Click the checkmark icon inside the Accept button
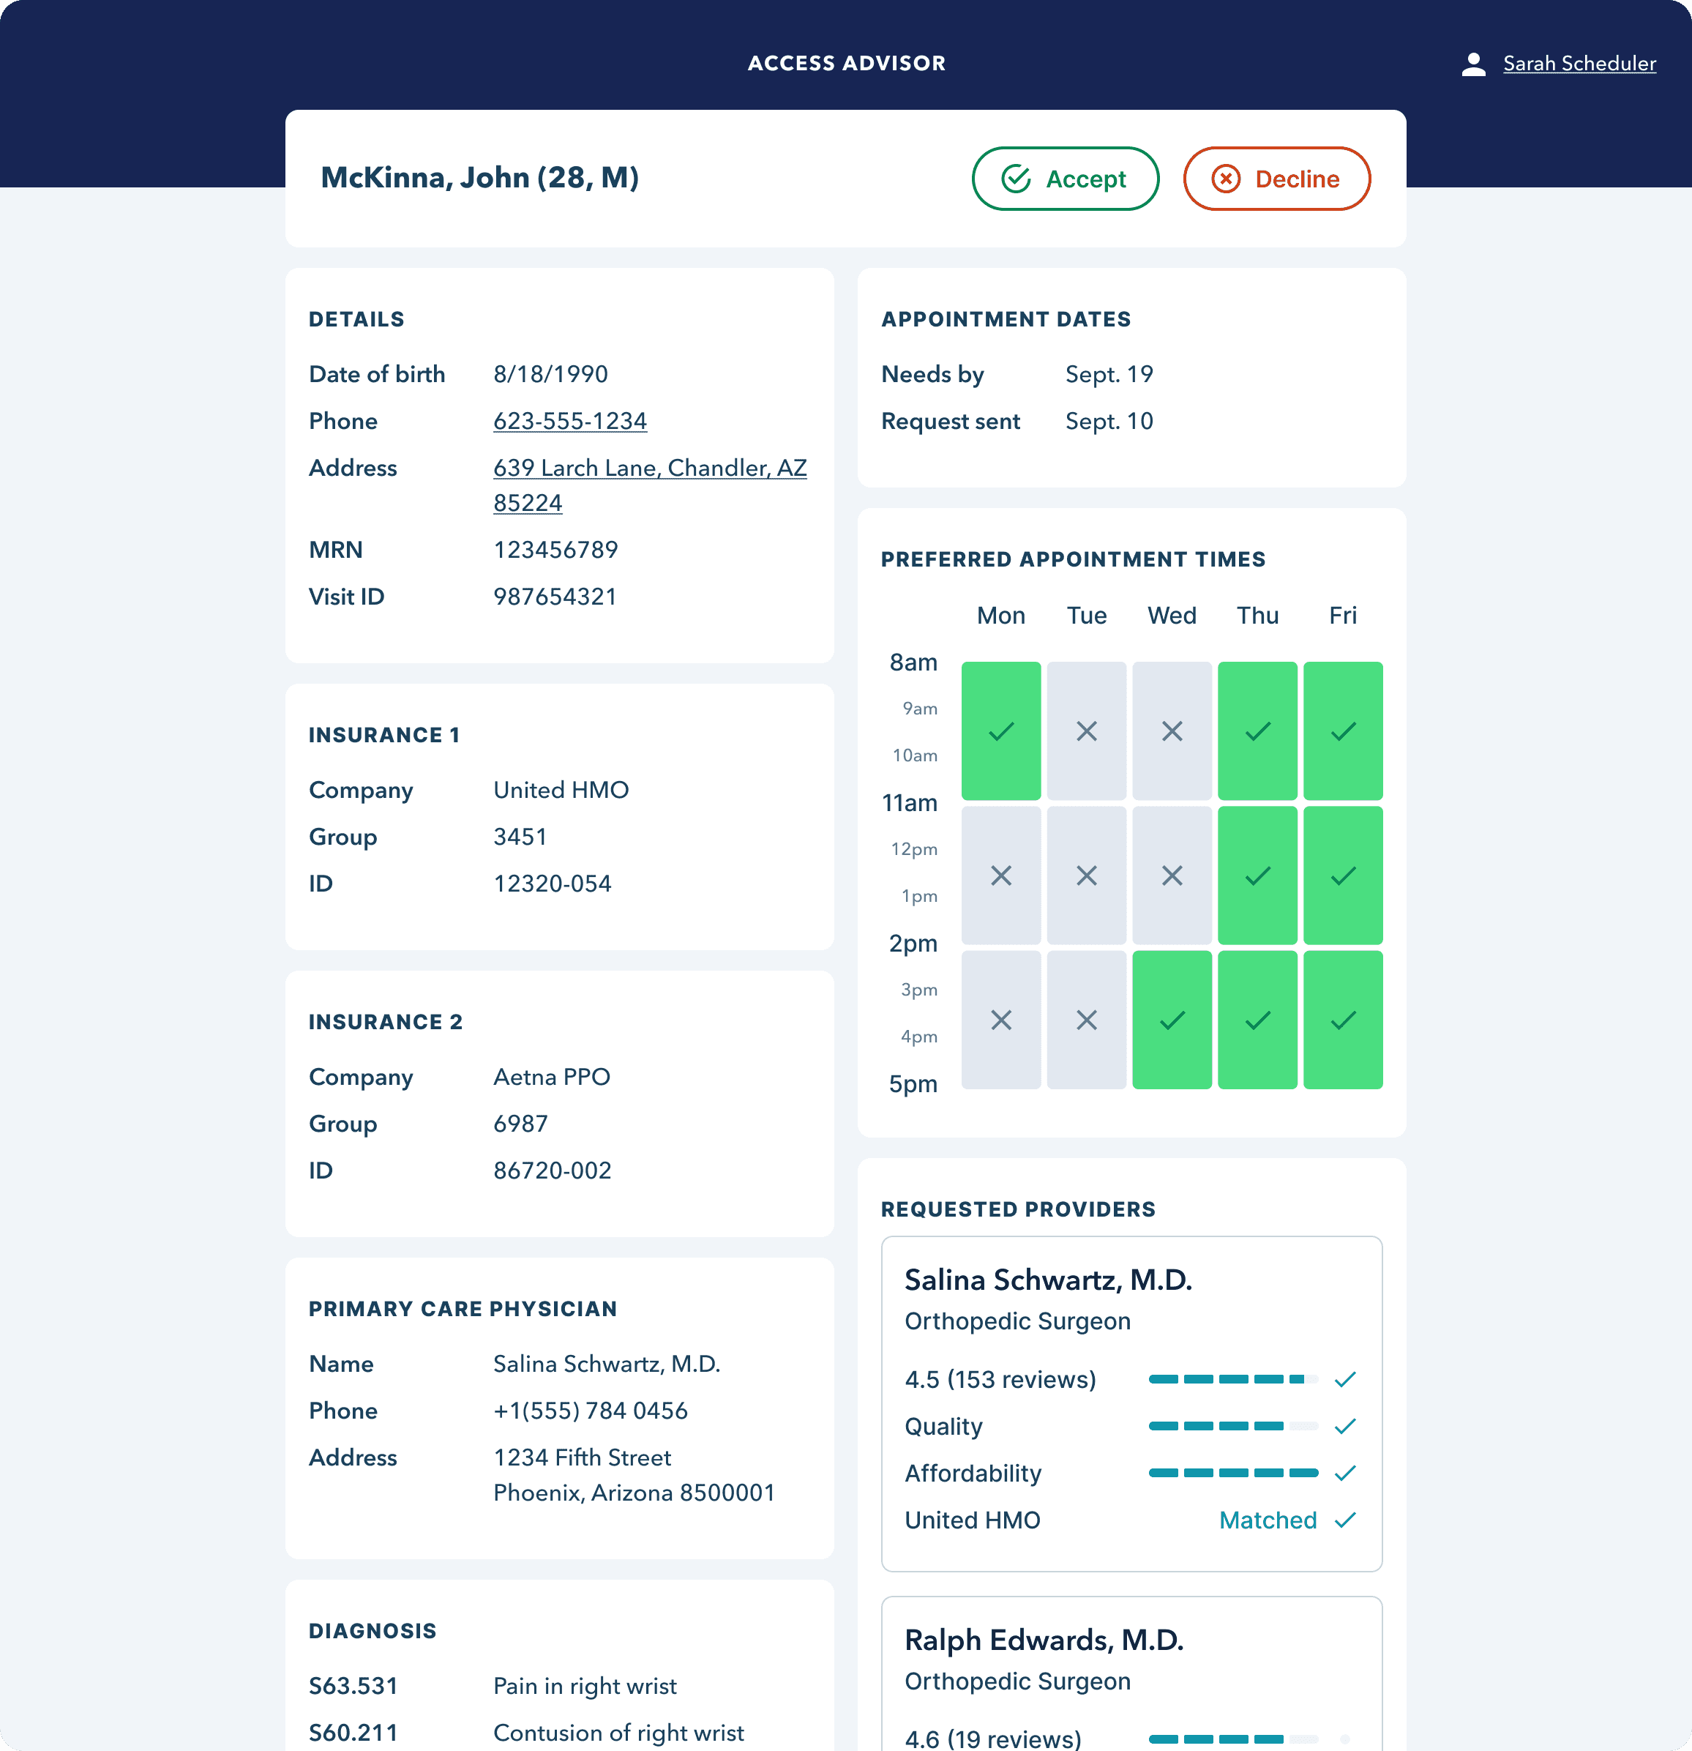 [1015, 179]
